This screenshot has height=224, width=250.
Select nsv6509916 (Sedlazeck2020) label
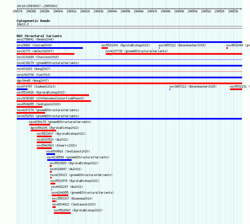point(68,151)
